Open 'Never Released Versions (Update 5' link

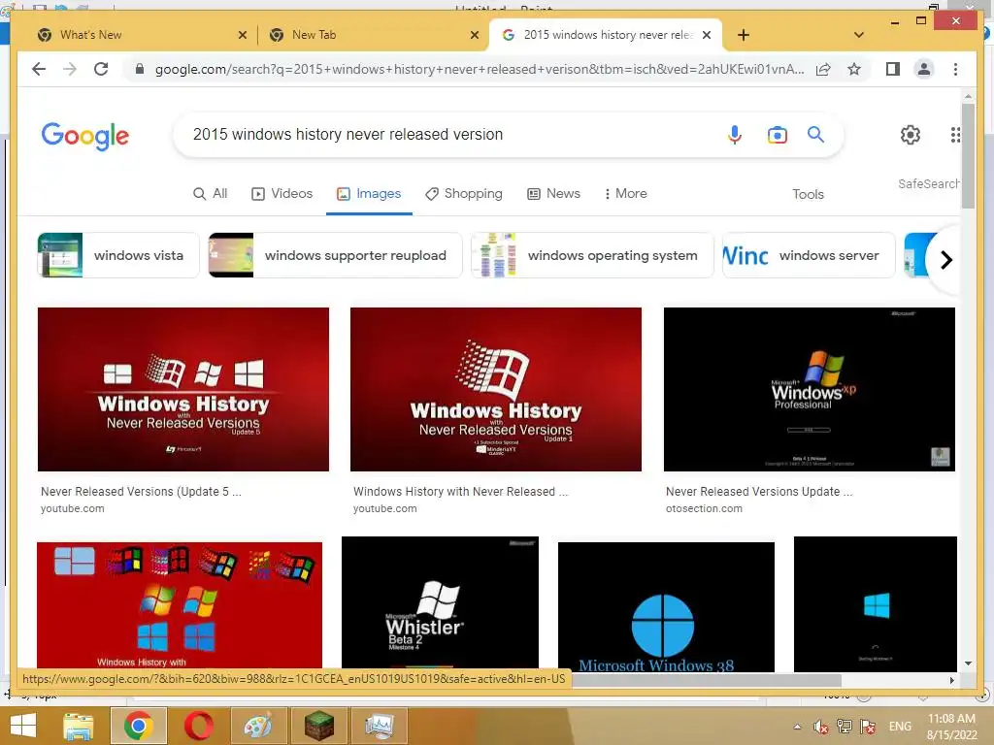click(x=141, y=492)
